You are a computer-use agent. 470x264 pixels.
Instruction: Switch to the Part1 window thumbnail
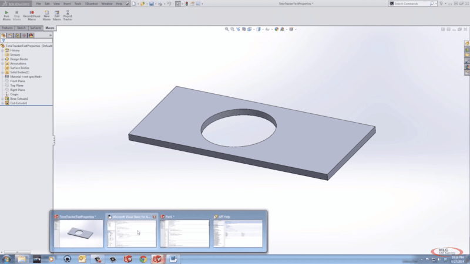click(x=184, y=233)
